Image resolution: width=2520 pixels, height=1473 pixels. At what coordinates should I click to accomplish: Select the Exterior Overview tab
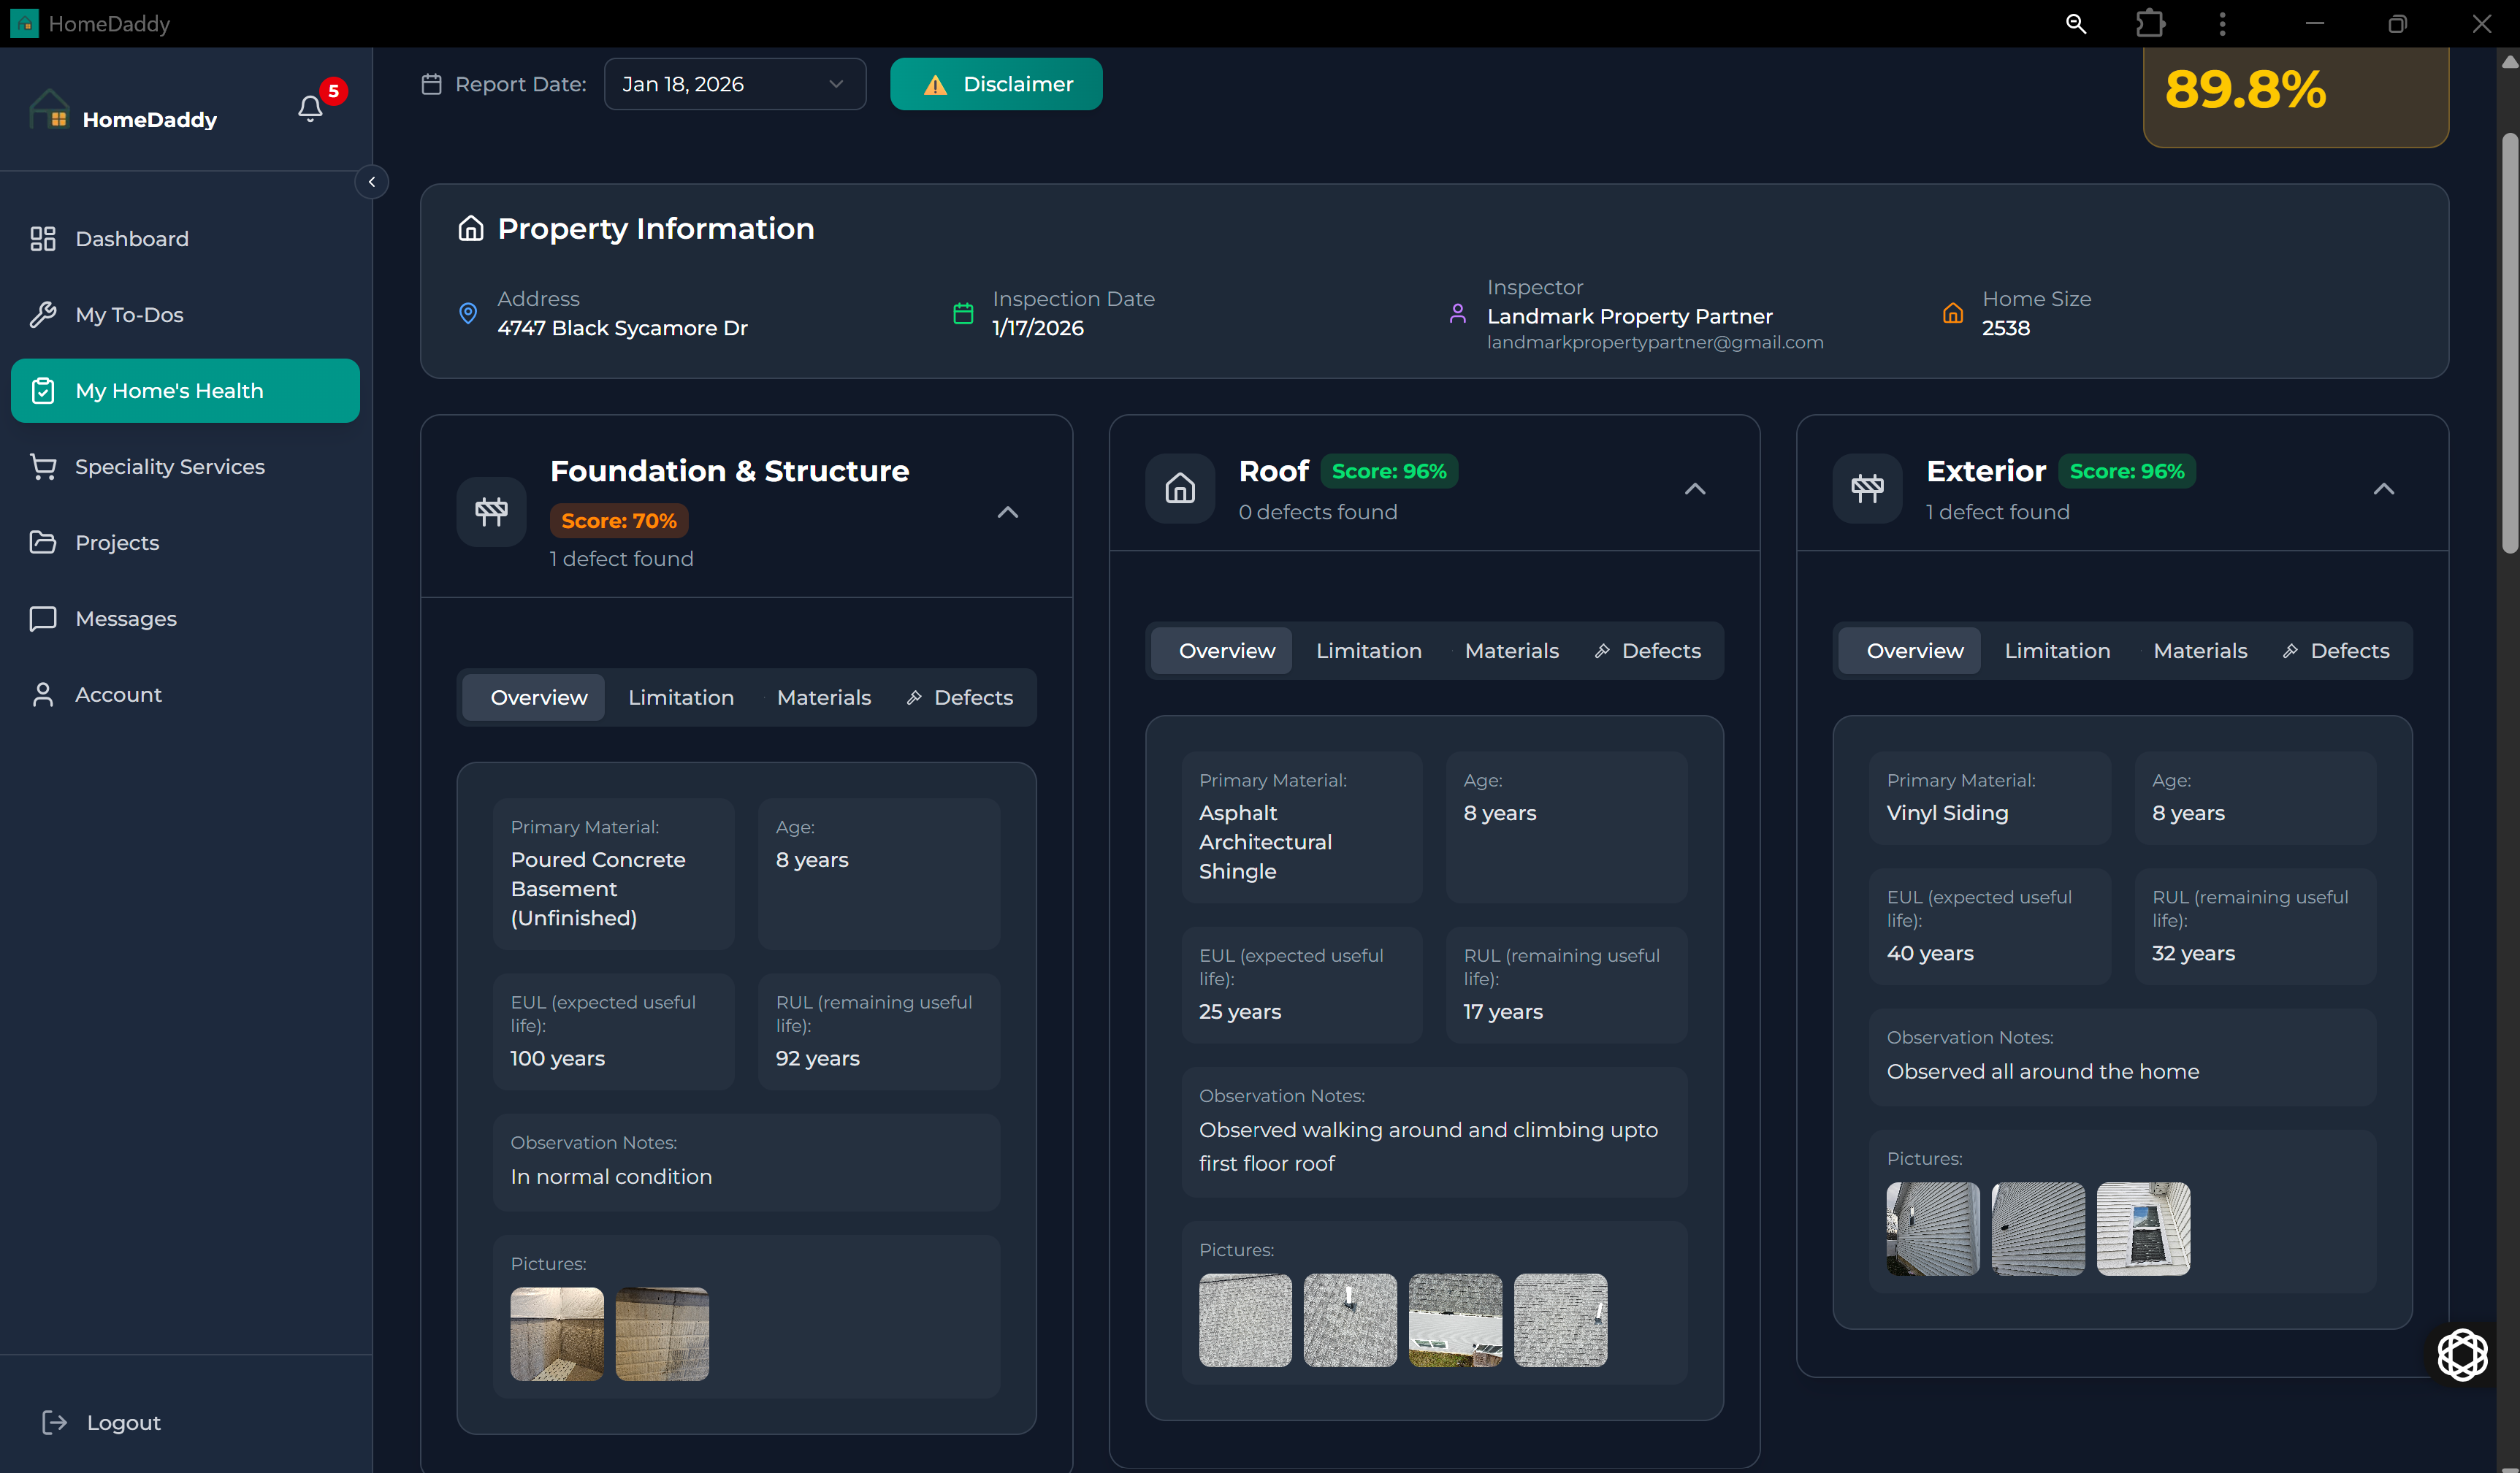[1910, 650]
